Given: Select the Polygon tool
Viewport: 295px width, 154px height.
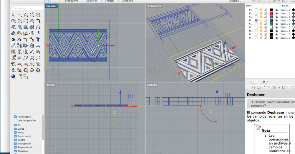Looking at the screenshot, I should 32,21.
